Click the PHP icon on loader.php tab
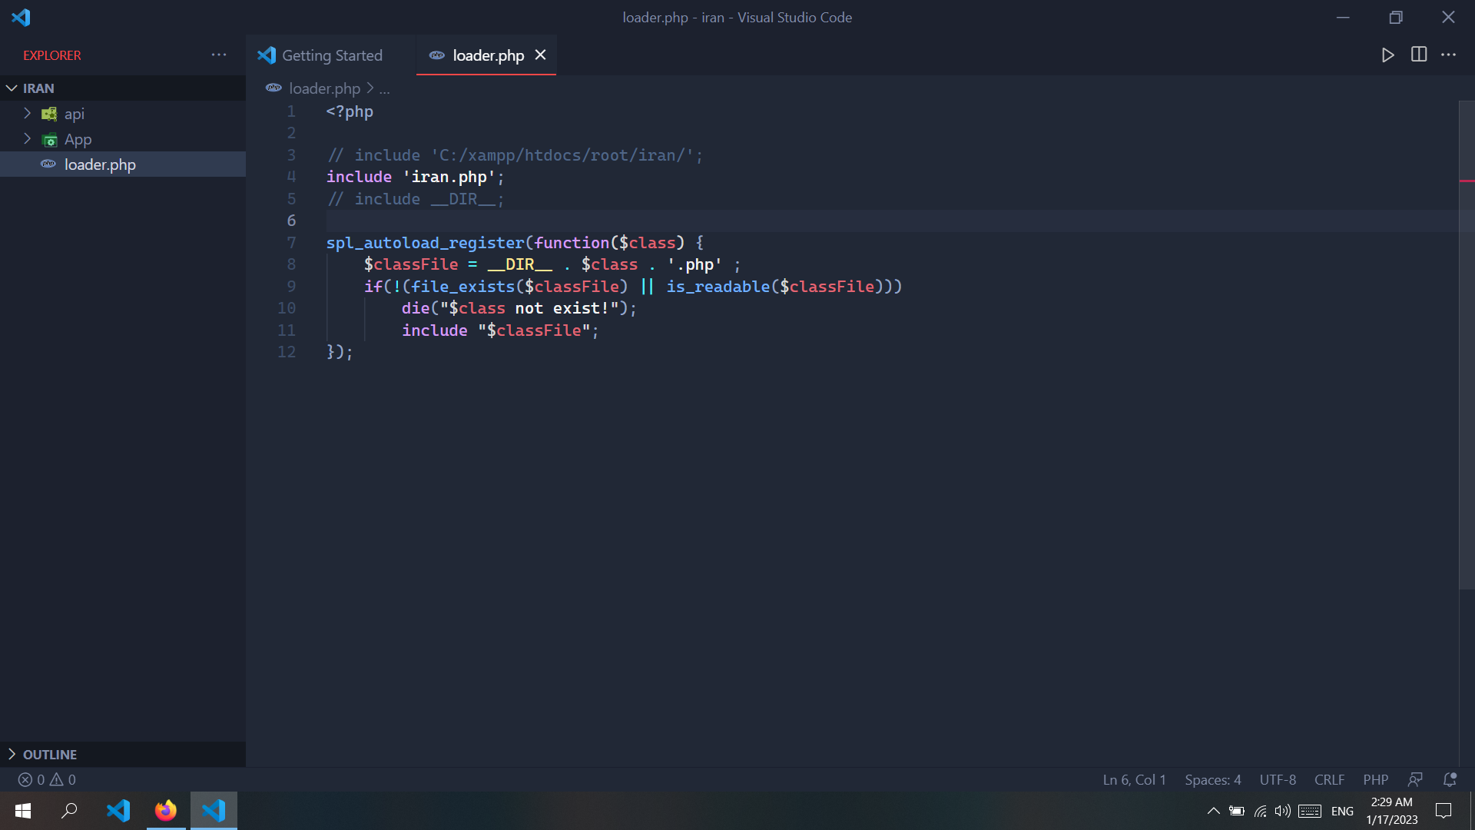The width and height of the screenshot is (1475, 830). coord(437,55)
